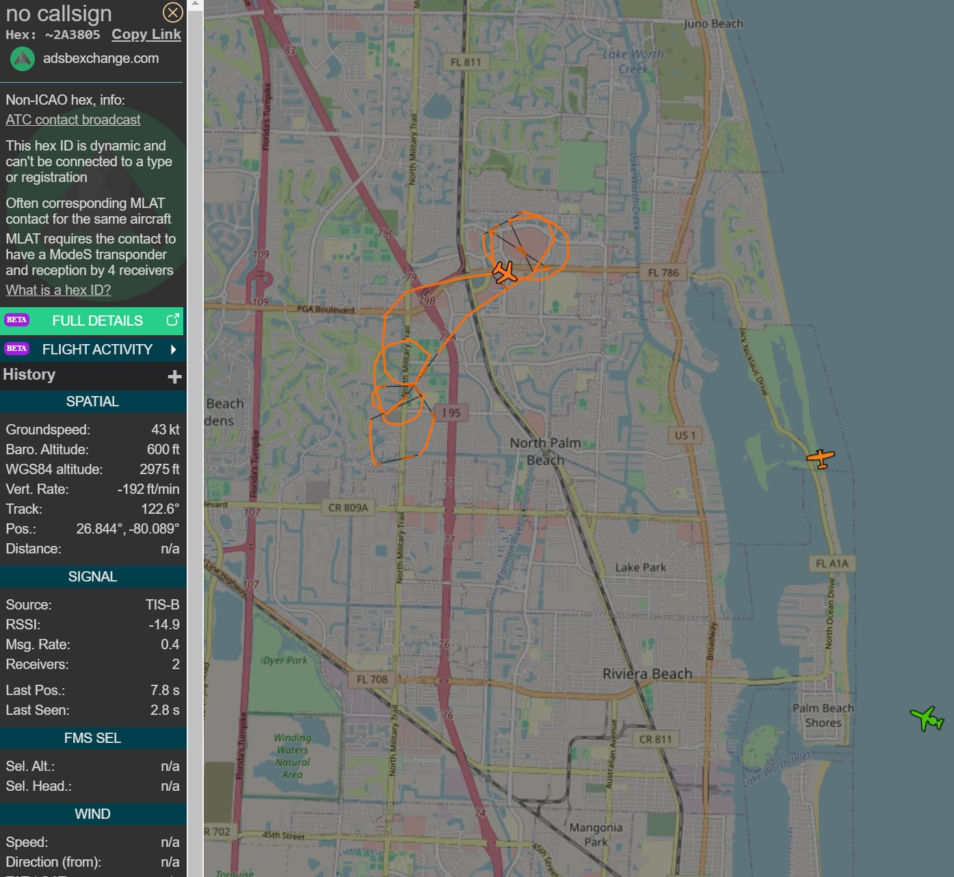Open Full Details page

92,321
